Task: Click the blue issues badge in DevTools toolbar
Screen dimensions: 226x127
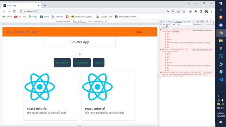Action: pos(202,21)
